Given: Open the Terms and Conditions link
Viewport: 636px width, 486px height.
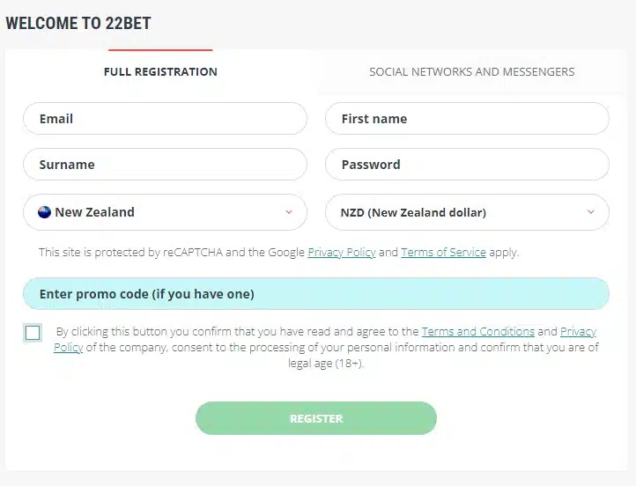Looking at the screenshot, I should tap(478, 332).
